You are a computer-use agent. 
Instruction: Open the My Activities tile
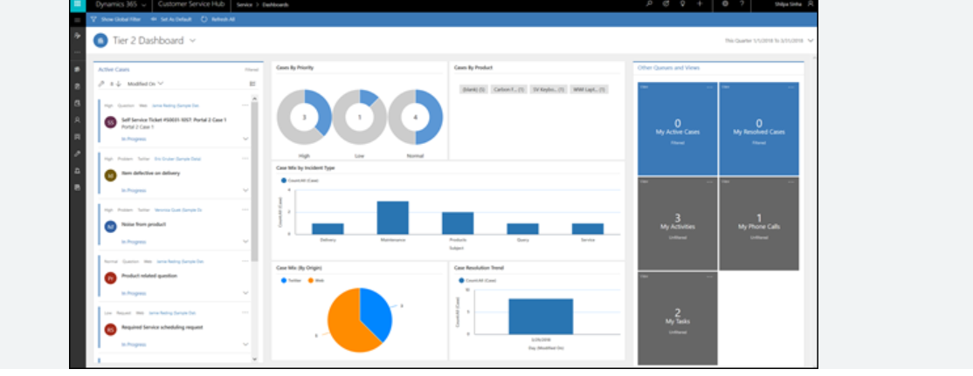pyautogui.click(x=678, y=223)
